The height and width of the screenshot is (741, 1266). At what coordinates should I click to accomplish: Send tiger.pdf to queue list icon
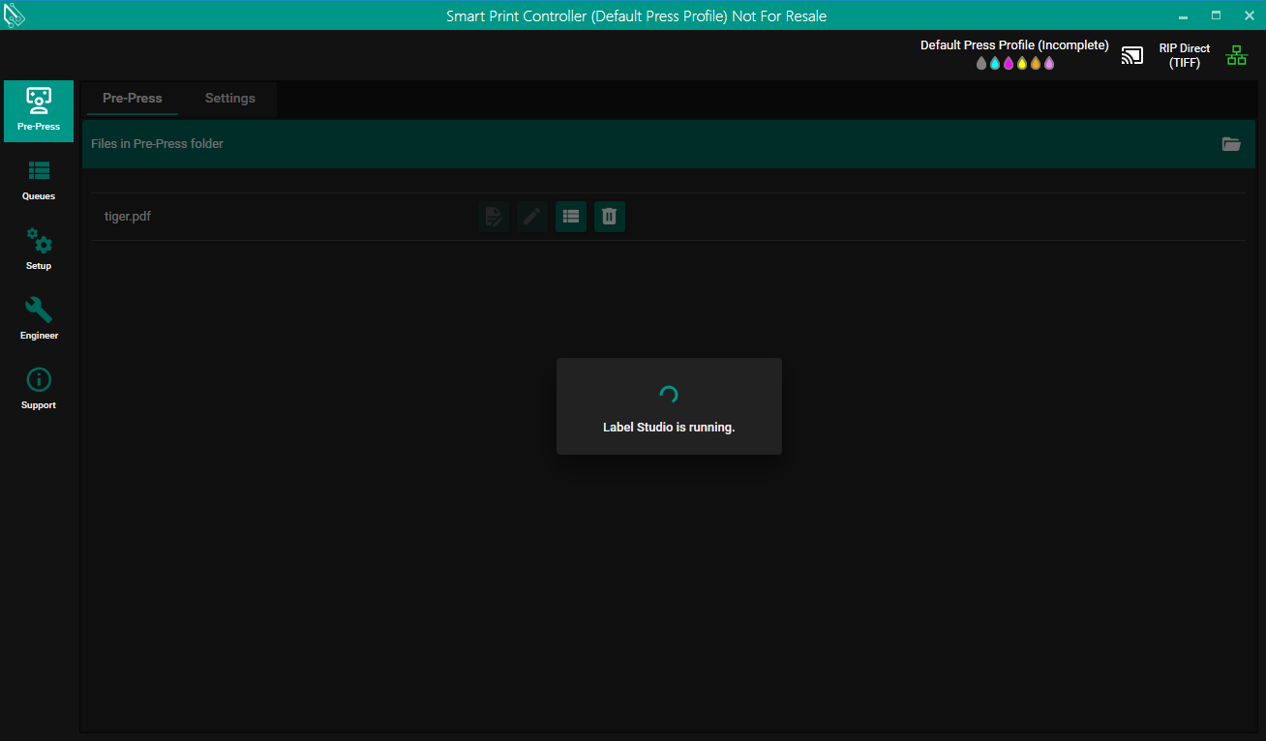click(x=570, y=217)
